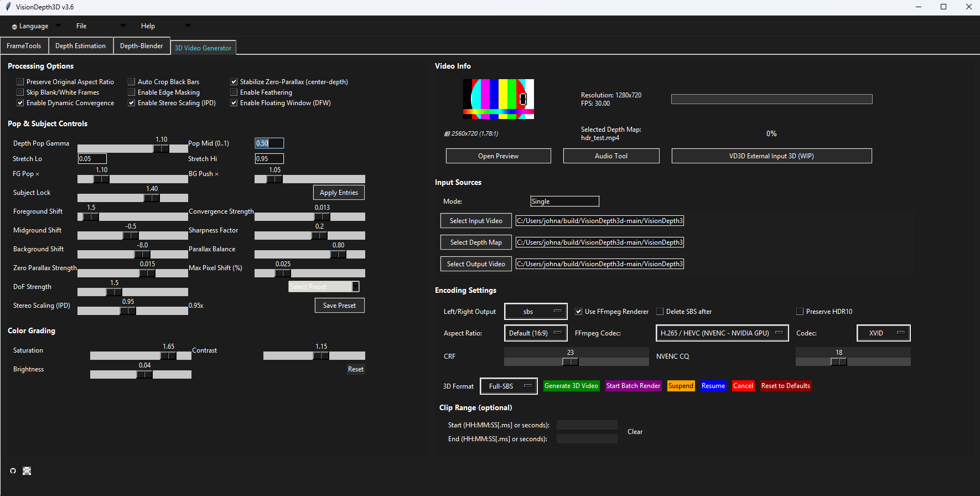Expand the Select Preset combo box

point(324,287)
